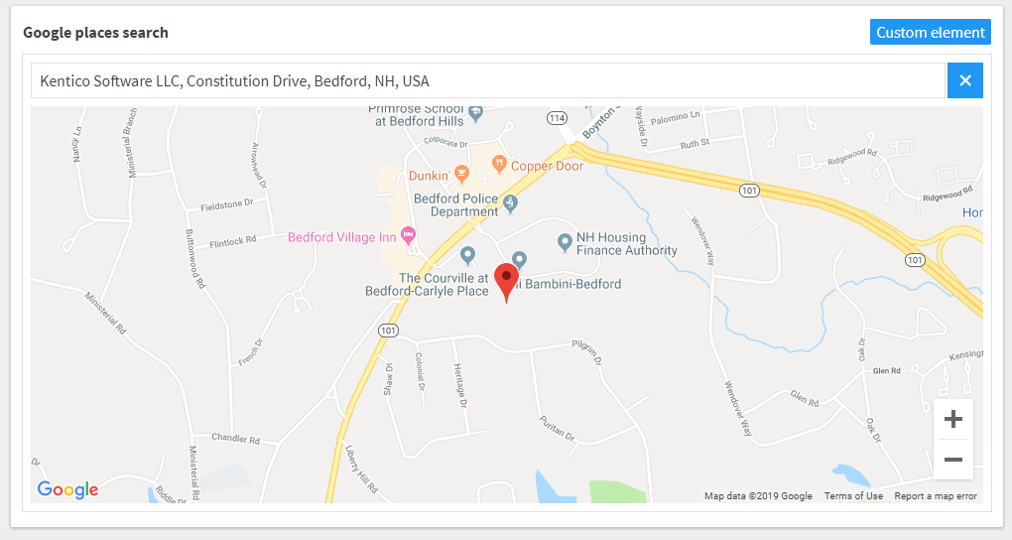Zoom out the map with minus button
Screen dimensions: 1012x540
953,460
